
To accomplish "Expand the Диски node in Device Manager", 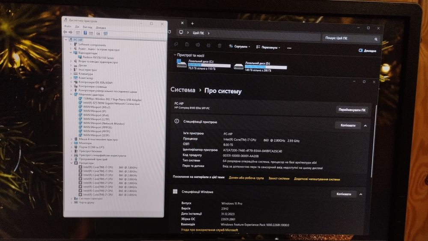I will pos(71,65).
